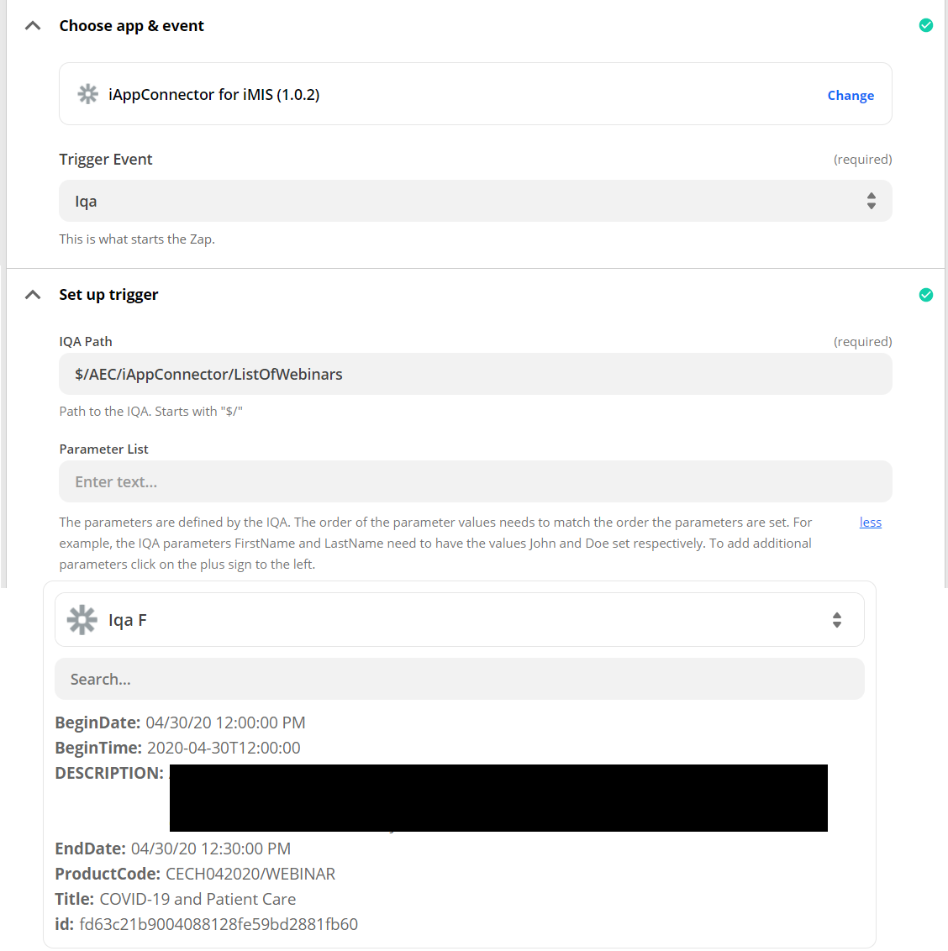Select the Title COVID-19 and Patient Care row

[x=175, y=899]
